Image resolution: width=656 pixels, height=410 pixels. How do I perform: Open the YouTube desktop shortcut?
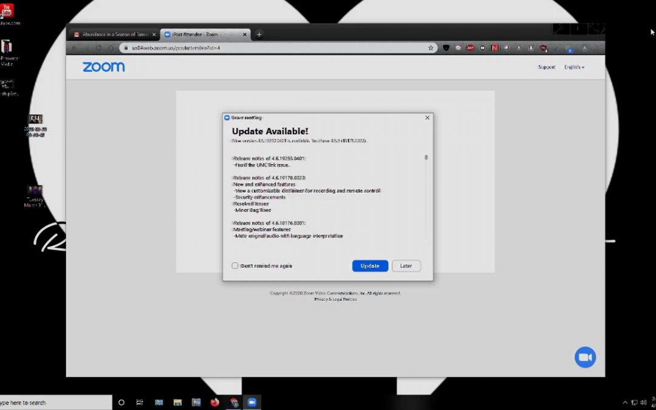point(7,14)
